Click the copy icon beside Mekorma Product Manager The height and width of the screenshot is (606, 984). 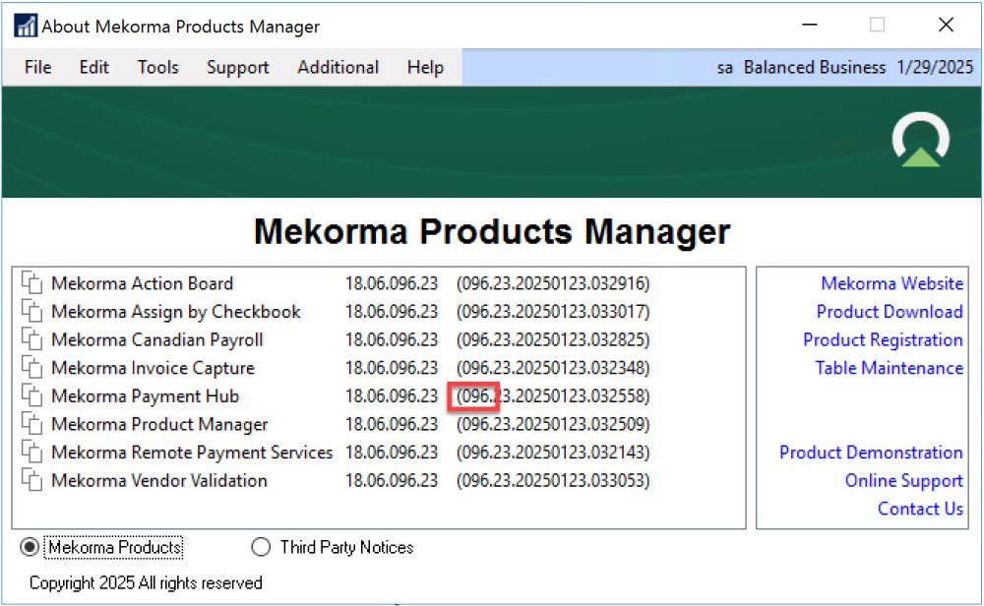pos(32,425)
